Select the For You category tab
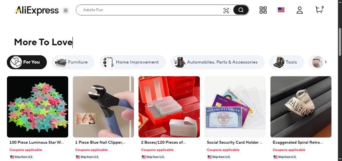The height and width of the screenshot is (161, 342). pos(27,62)
